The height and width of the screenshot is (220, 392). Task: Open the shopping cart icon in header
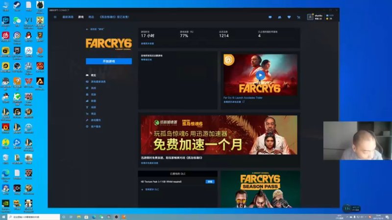(298, 17)
